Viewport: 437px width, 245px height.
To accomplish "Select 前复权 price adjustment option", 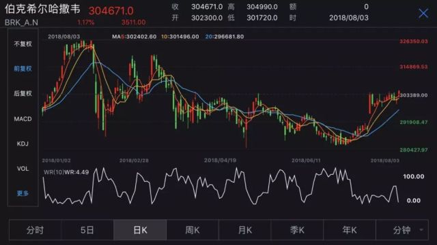I will point(23,69).
